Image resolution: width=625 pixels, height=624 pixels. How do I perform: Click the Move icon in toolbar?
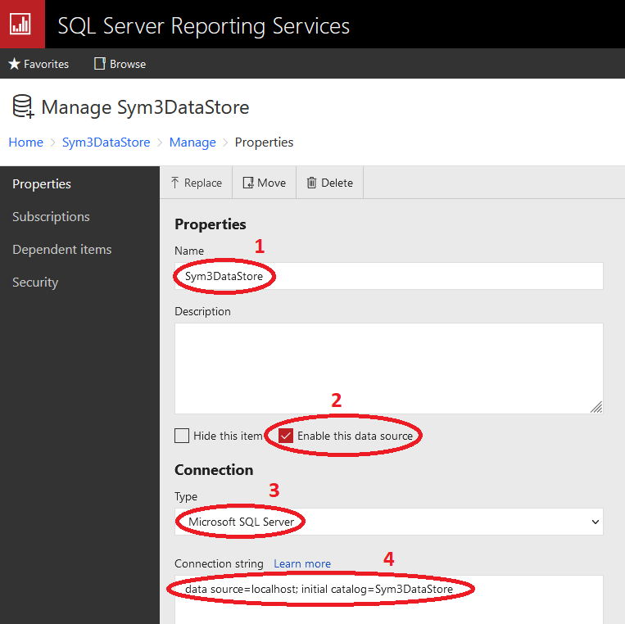click(x=247, y=183)
